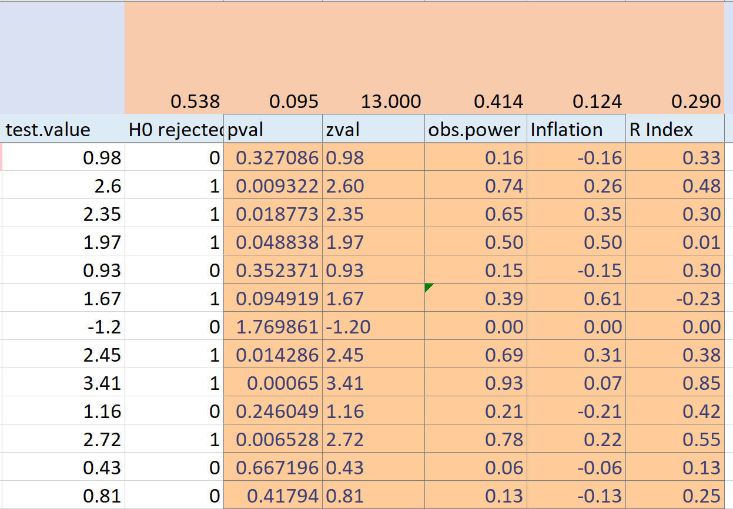The height and width of the screenshot is (509, 733).
Task: Select the "obs.power" header cell
Action: click(475, 129)
